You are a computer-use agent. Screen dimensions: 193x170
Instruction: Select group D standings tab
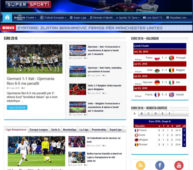click(156, 114)
